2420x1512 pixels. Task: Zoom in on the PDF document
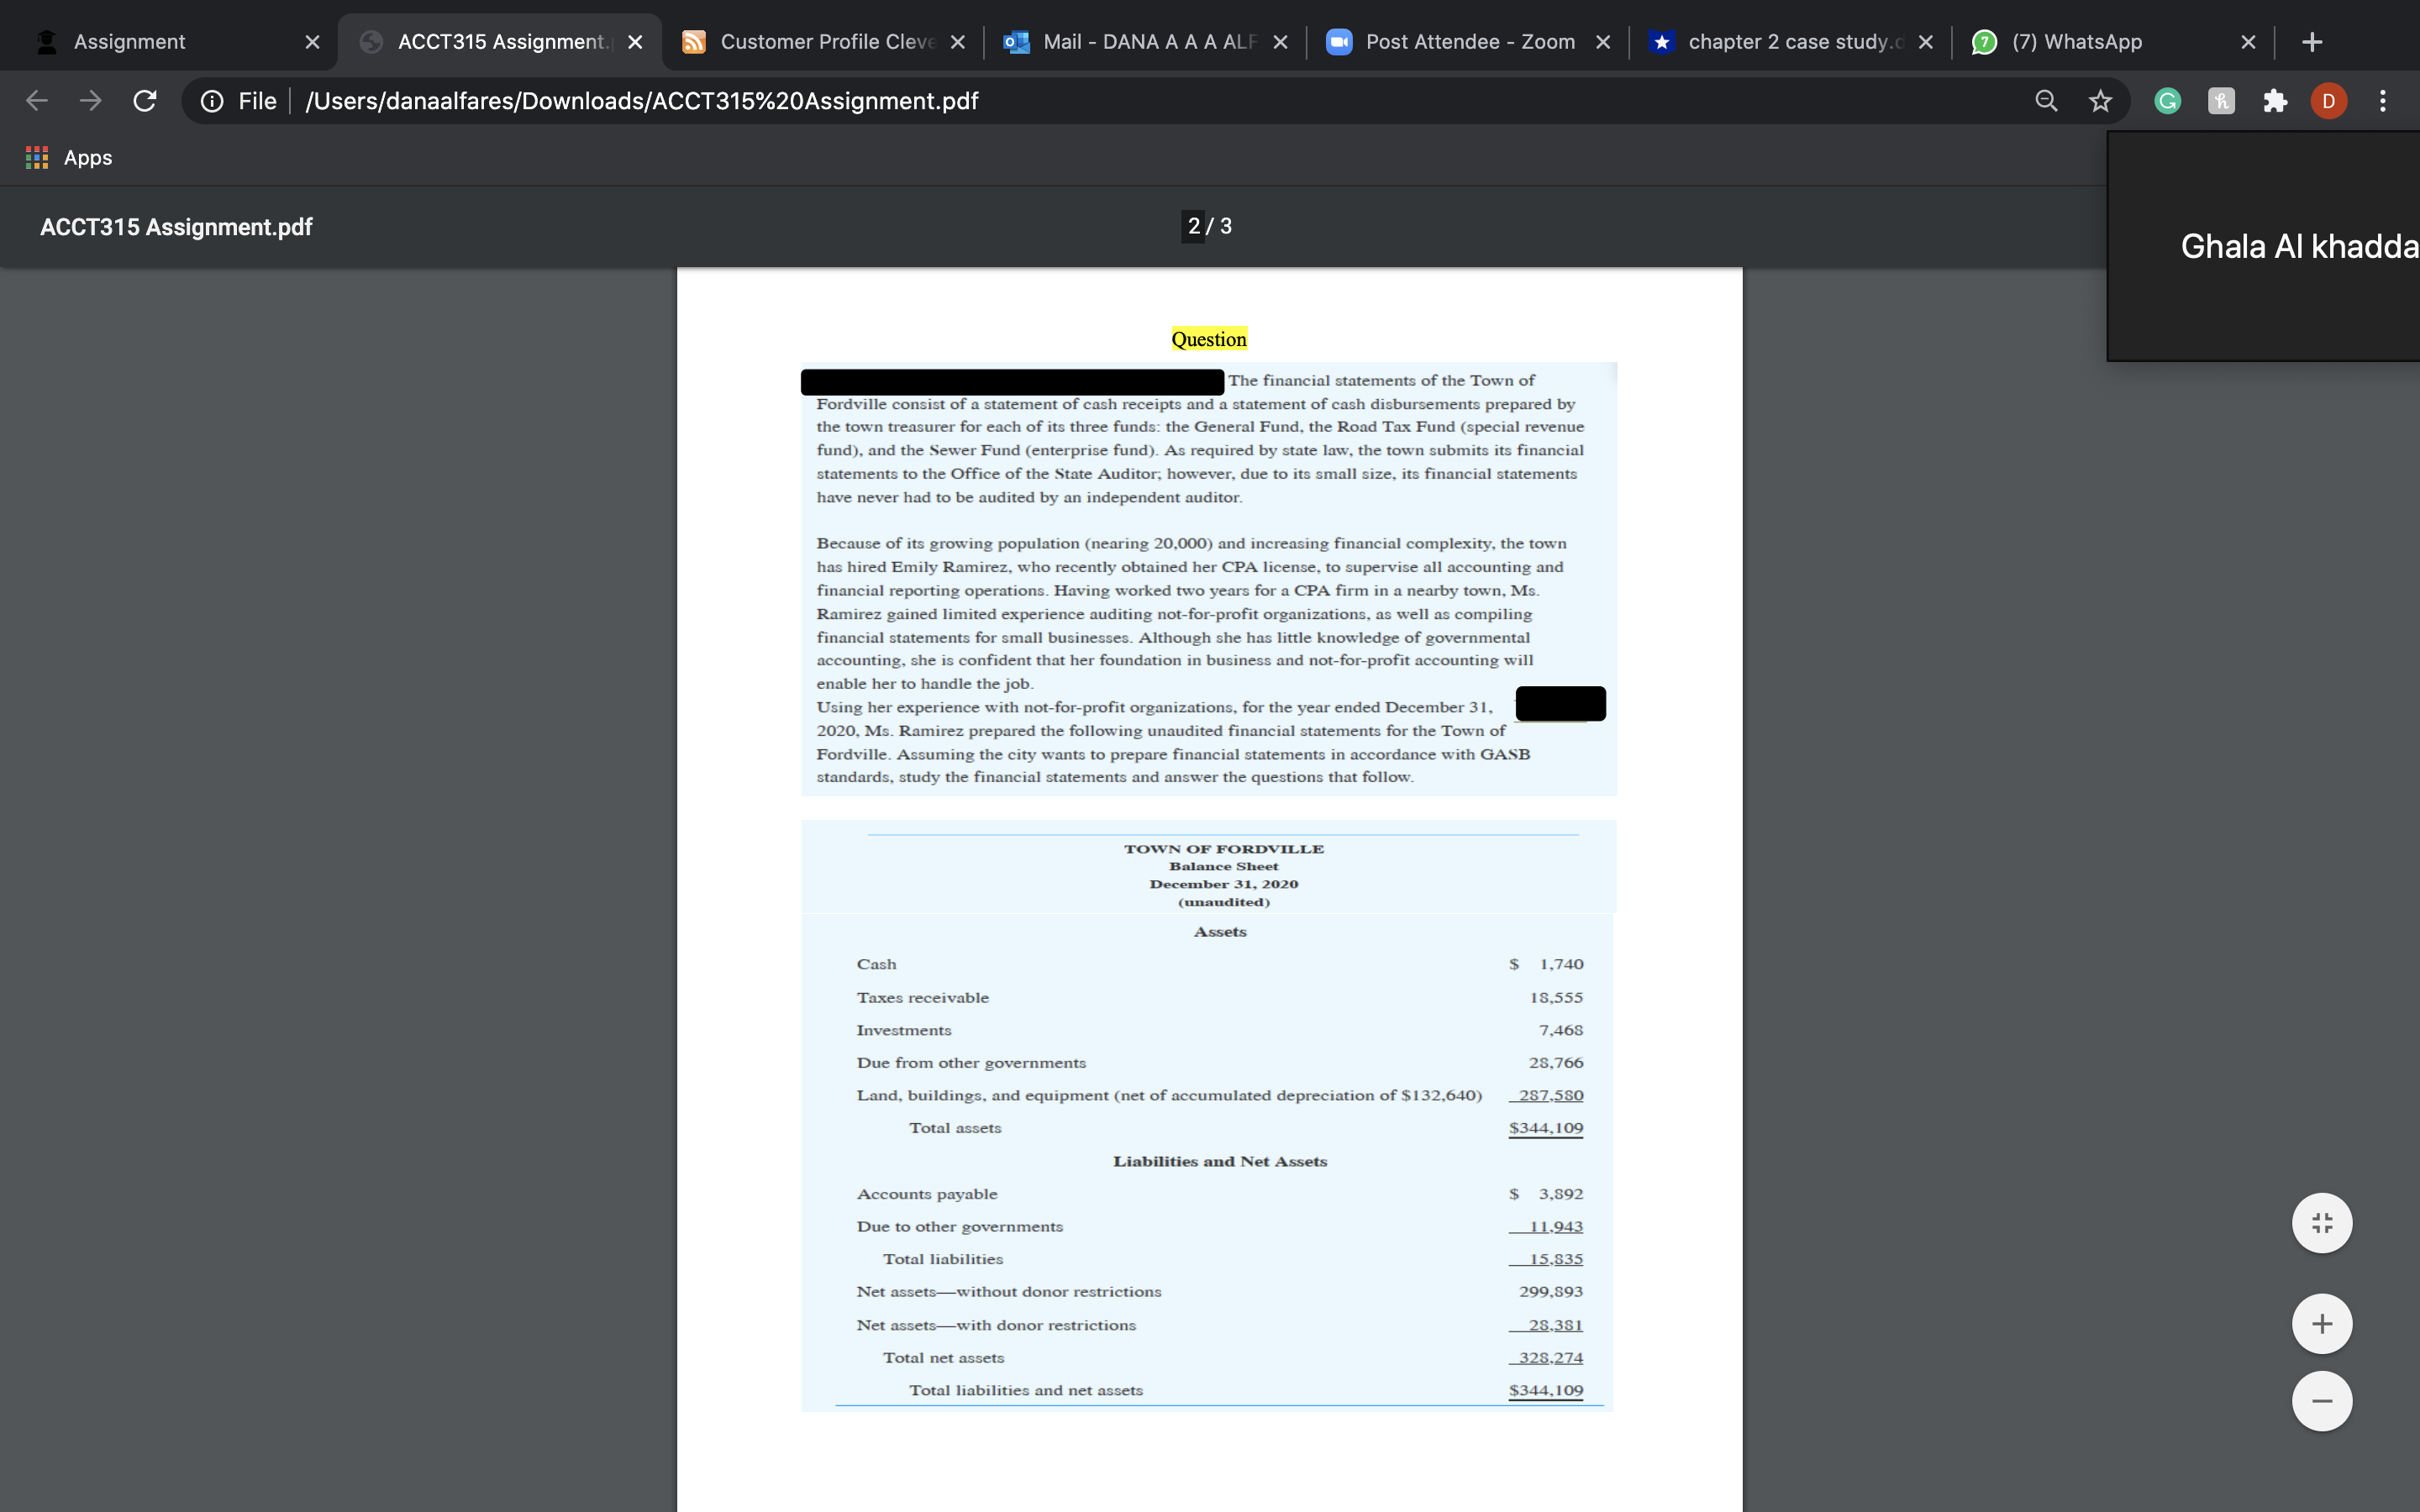(2322, 1323)
